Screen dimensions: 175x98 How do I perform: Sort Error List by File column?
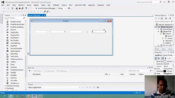click(106, 74)
